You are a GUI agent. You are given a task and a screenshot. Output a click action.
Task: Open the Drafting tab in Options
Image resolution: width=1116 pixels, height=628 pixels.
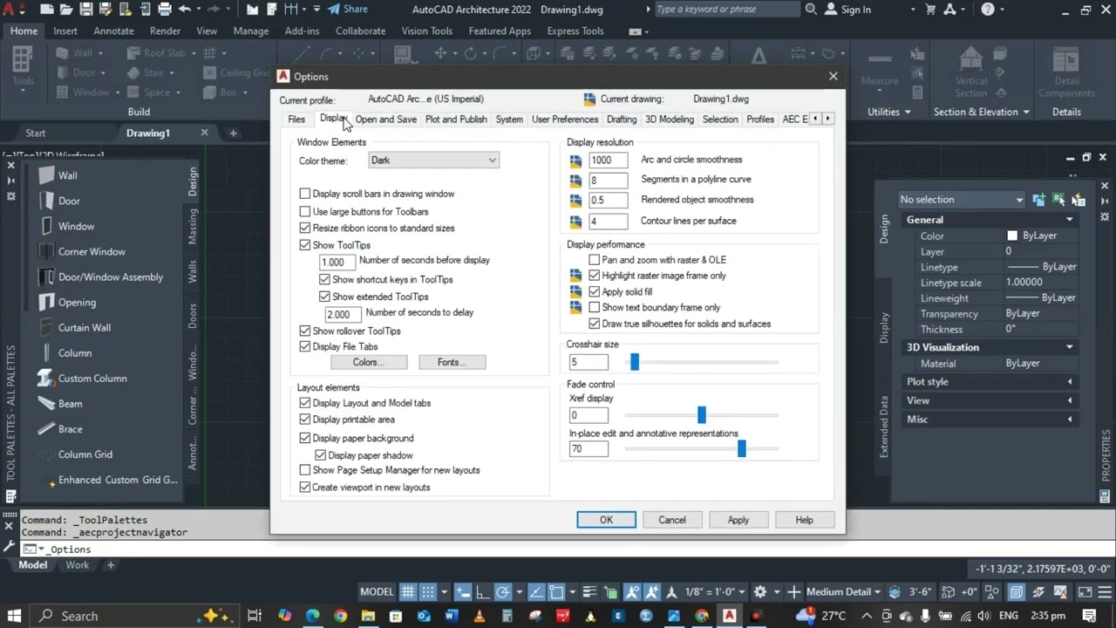pyautogui.click(x=622, y=119)
